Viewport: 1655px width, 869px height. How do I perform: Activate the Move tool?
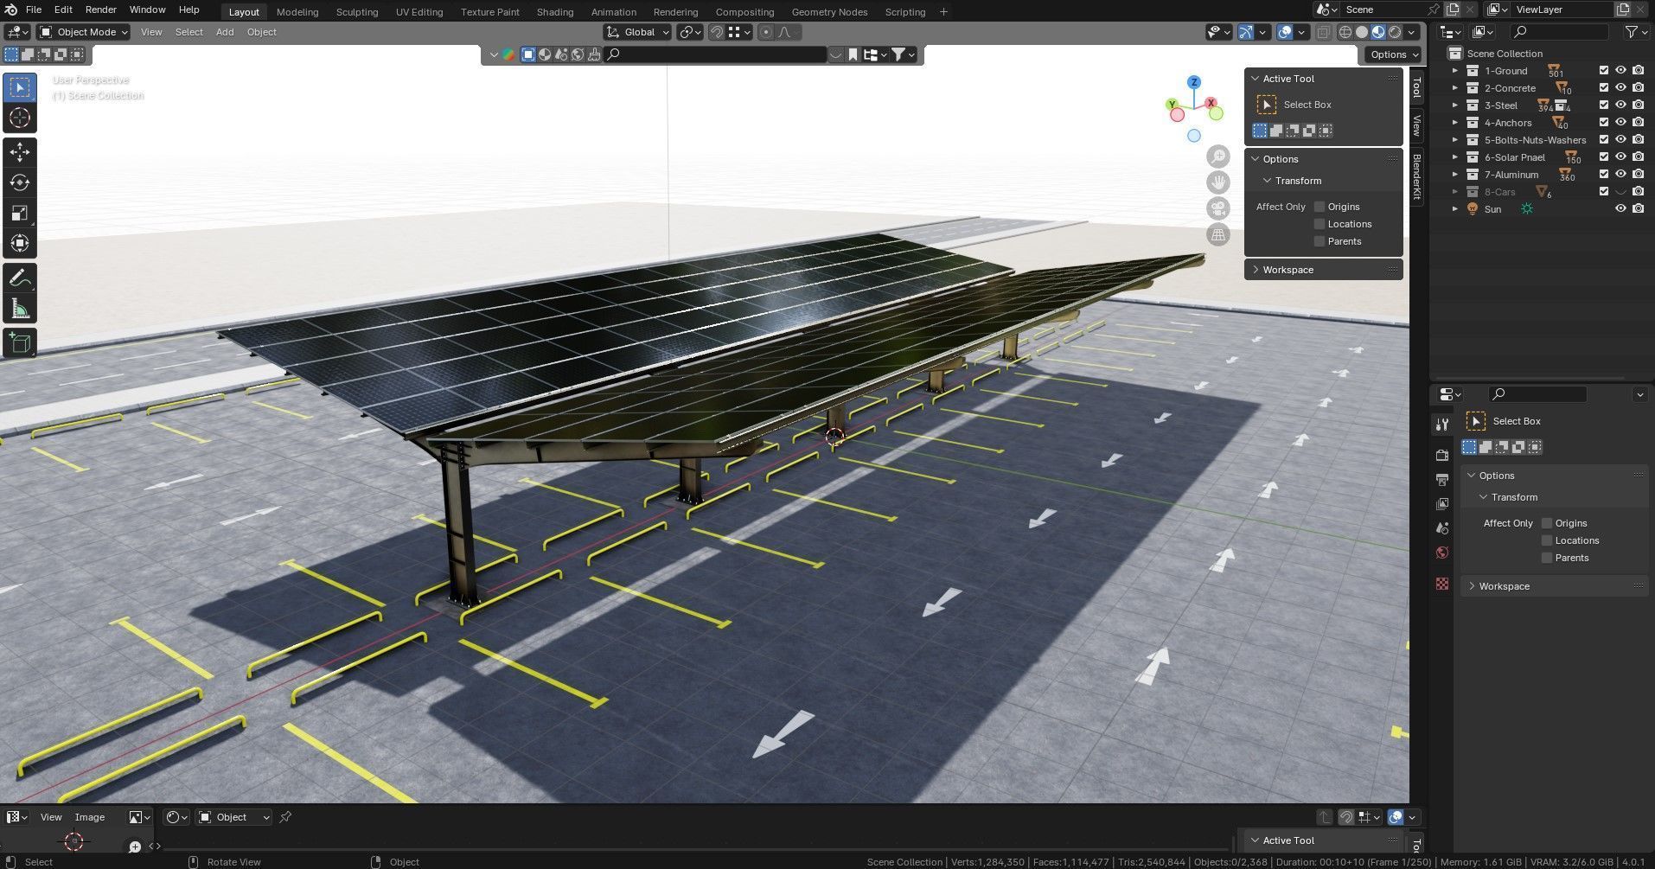[20, 152]
